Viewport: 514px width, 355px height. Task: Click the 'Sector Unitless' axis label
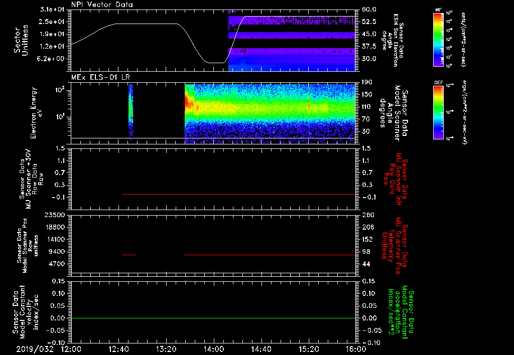pos(21,40)
